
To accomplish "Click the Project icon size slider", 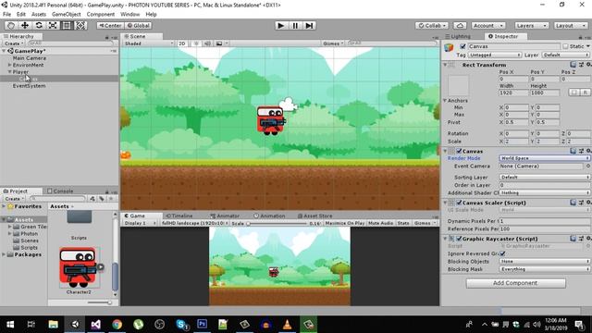I will 99,302.
